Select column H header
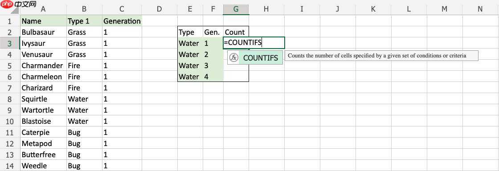 [x=267, y=9]
